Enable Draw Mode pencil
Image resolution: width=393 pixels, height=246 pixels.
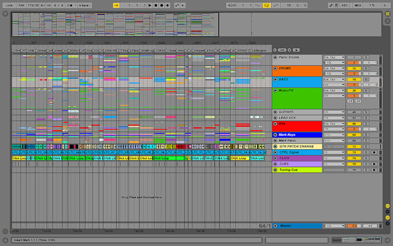331,5
